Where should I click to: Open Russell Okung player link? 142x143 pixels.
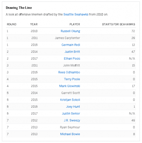pyautogui.click(x=70, y=31)
